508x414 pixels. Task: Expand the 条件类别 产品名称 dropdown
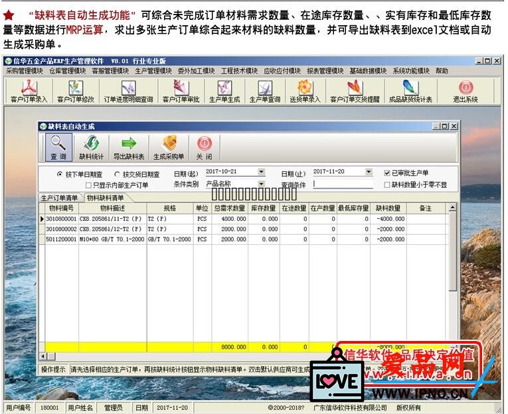click(262, 184)
